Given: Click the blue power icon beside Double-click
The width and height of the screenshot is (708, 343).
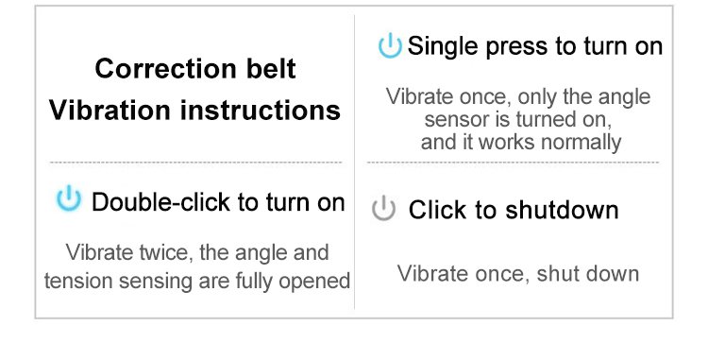Looking at the screenshot, I should point(69,197).
